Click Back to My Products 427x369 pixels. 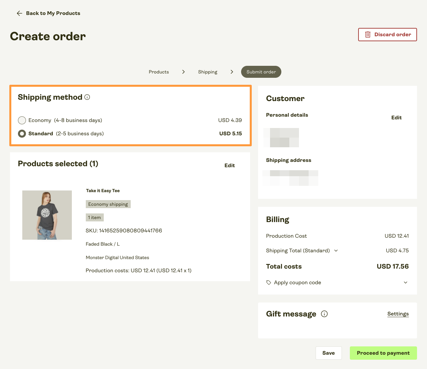tap(53, 13)
